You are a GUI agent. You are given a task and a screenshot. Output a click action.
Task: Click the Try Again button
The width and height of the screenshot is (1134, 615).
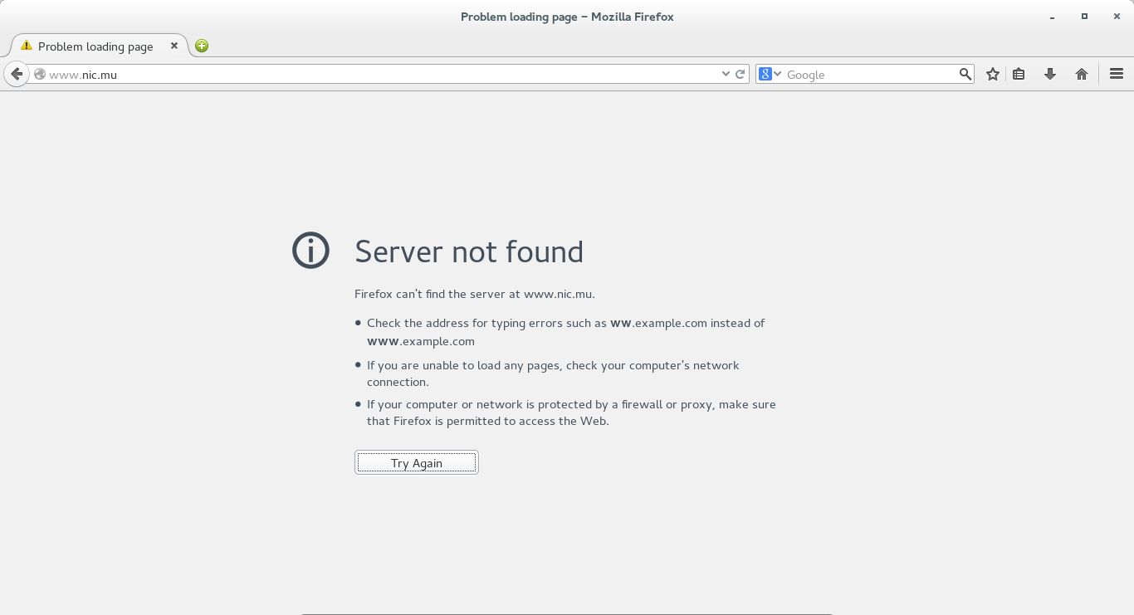(x=417, y=462)
